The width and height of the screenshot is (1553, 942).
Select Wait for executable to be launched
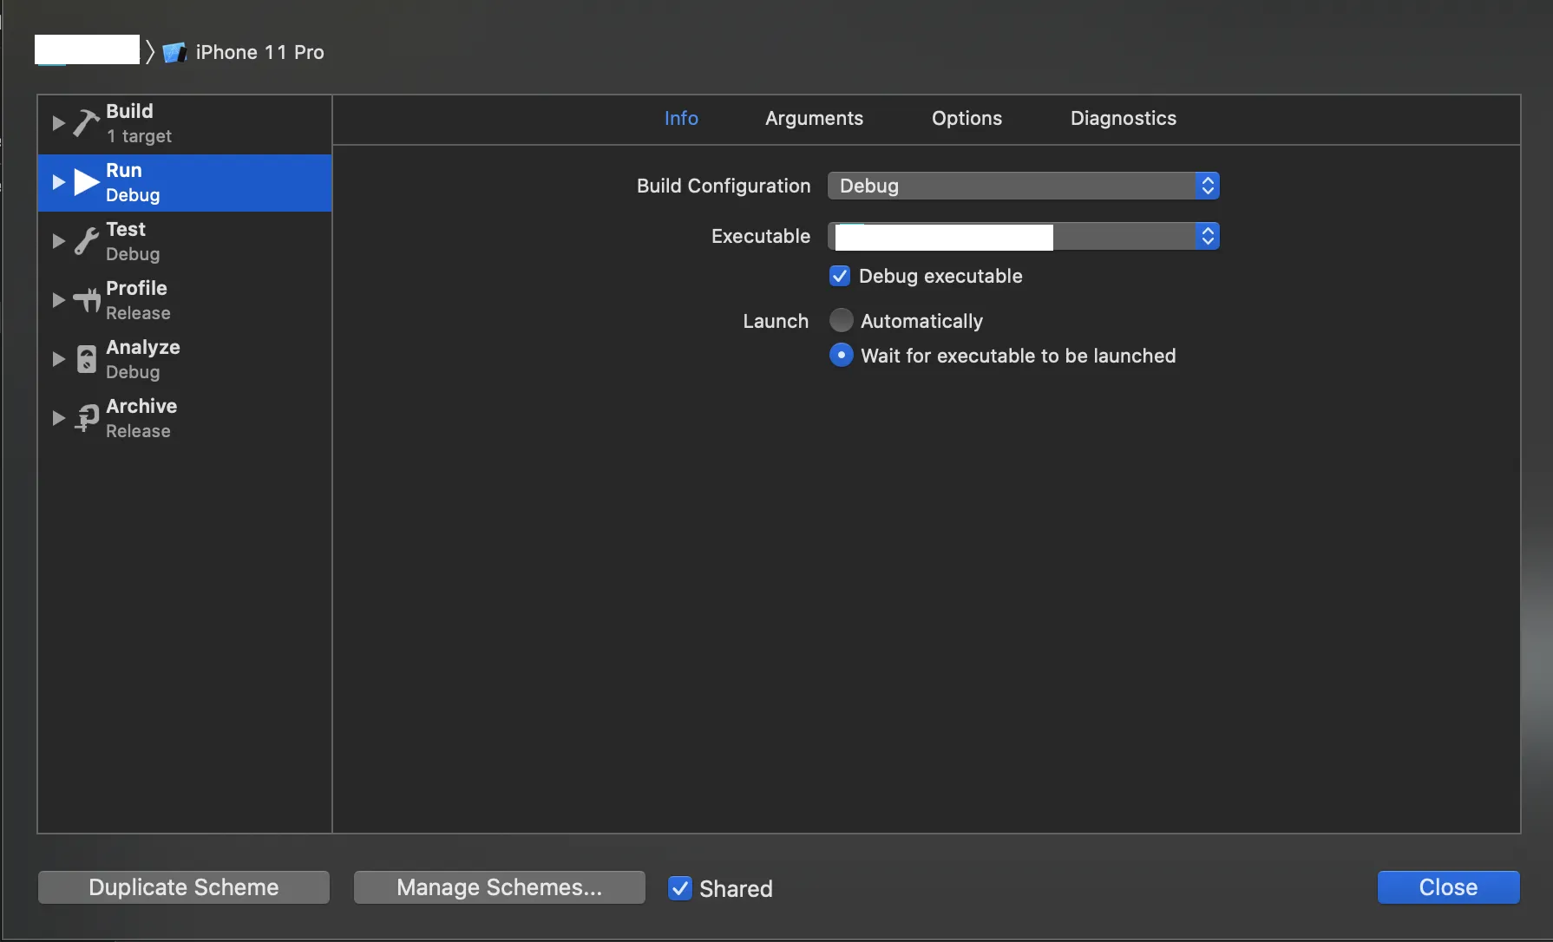[841, 356]
